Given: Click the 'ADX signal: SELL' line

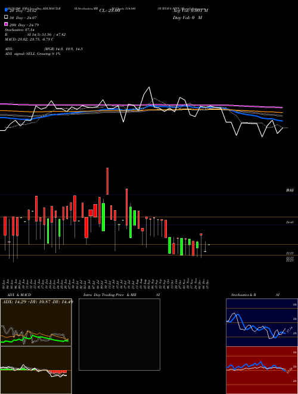Looking at the screenshot, I should pyautogui.click(x=33, y=54).
